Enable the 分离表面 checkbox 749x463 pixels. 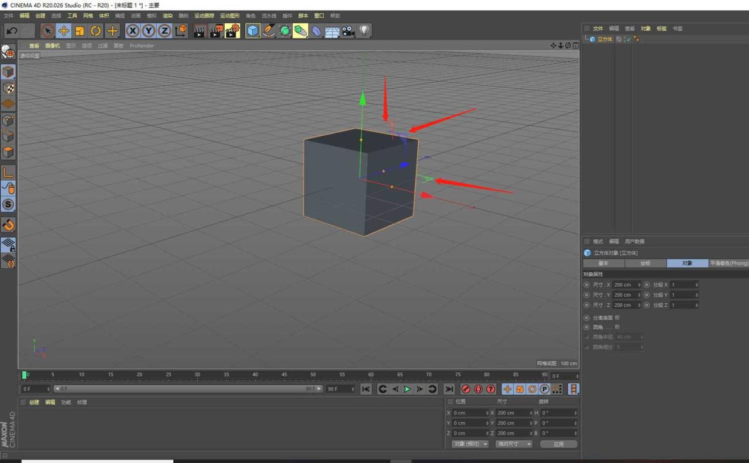tap(617, 317)
